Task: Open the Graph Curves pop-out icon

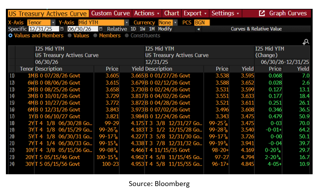Action: (x=262, y=13)
